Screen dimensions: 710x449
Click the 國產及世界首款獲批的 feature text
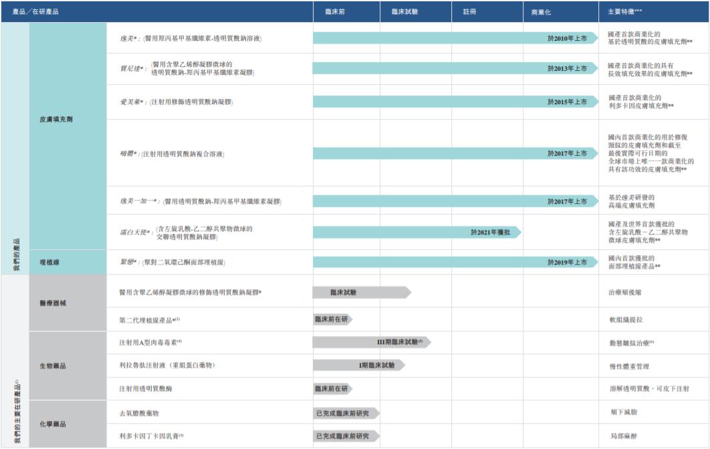pyautogui.click(x=641, y=224)
